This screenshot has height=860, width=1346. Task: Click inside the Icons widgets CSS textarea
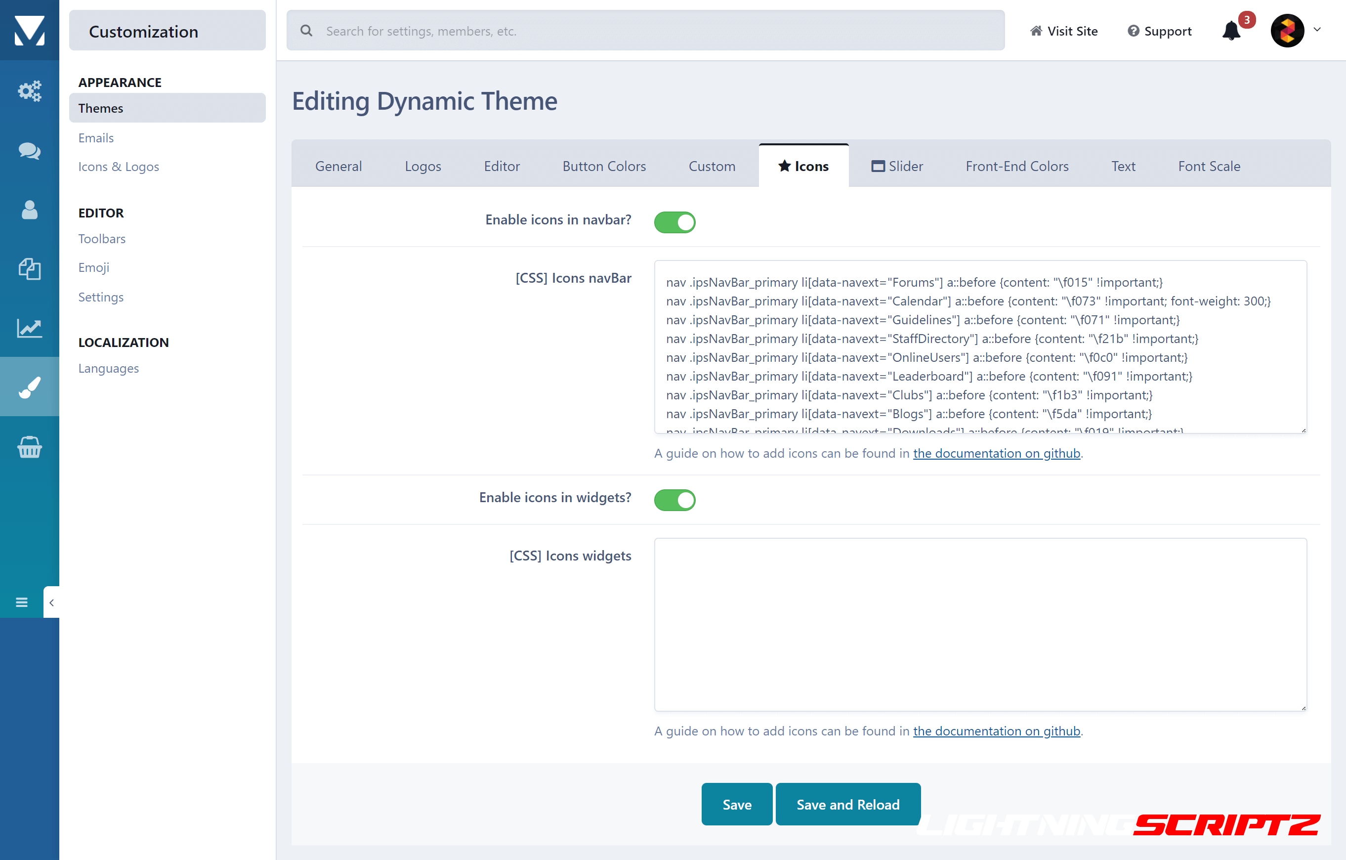click(980, 624)
